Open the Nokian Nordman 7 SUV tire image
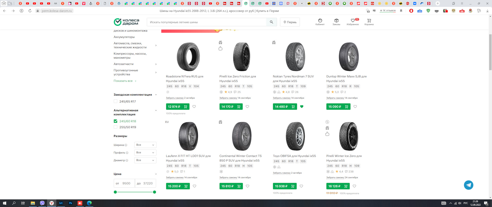The image size is (492, 207). point(295,57)
